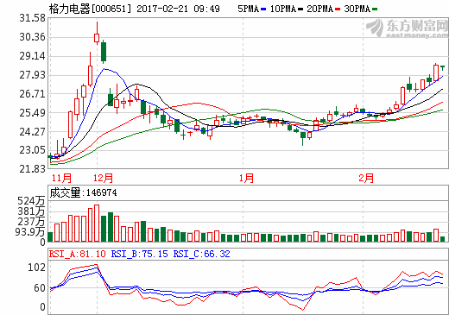Image resolution: width=449 pixels, height=315 pixels.
Task: Click the 102 RSI axis label
Action: click(36, 268)
